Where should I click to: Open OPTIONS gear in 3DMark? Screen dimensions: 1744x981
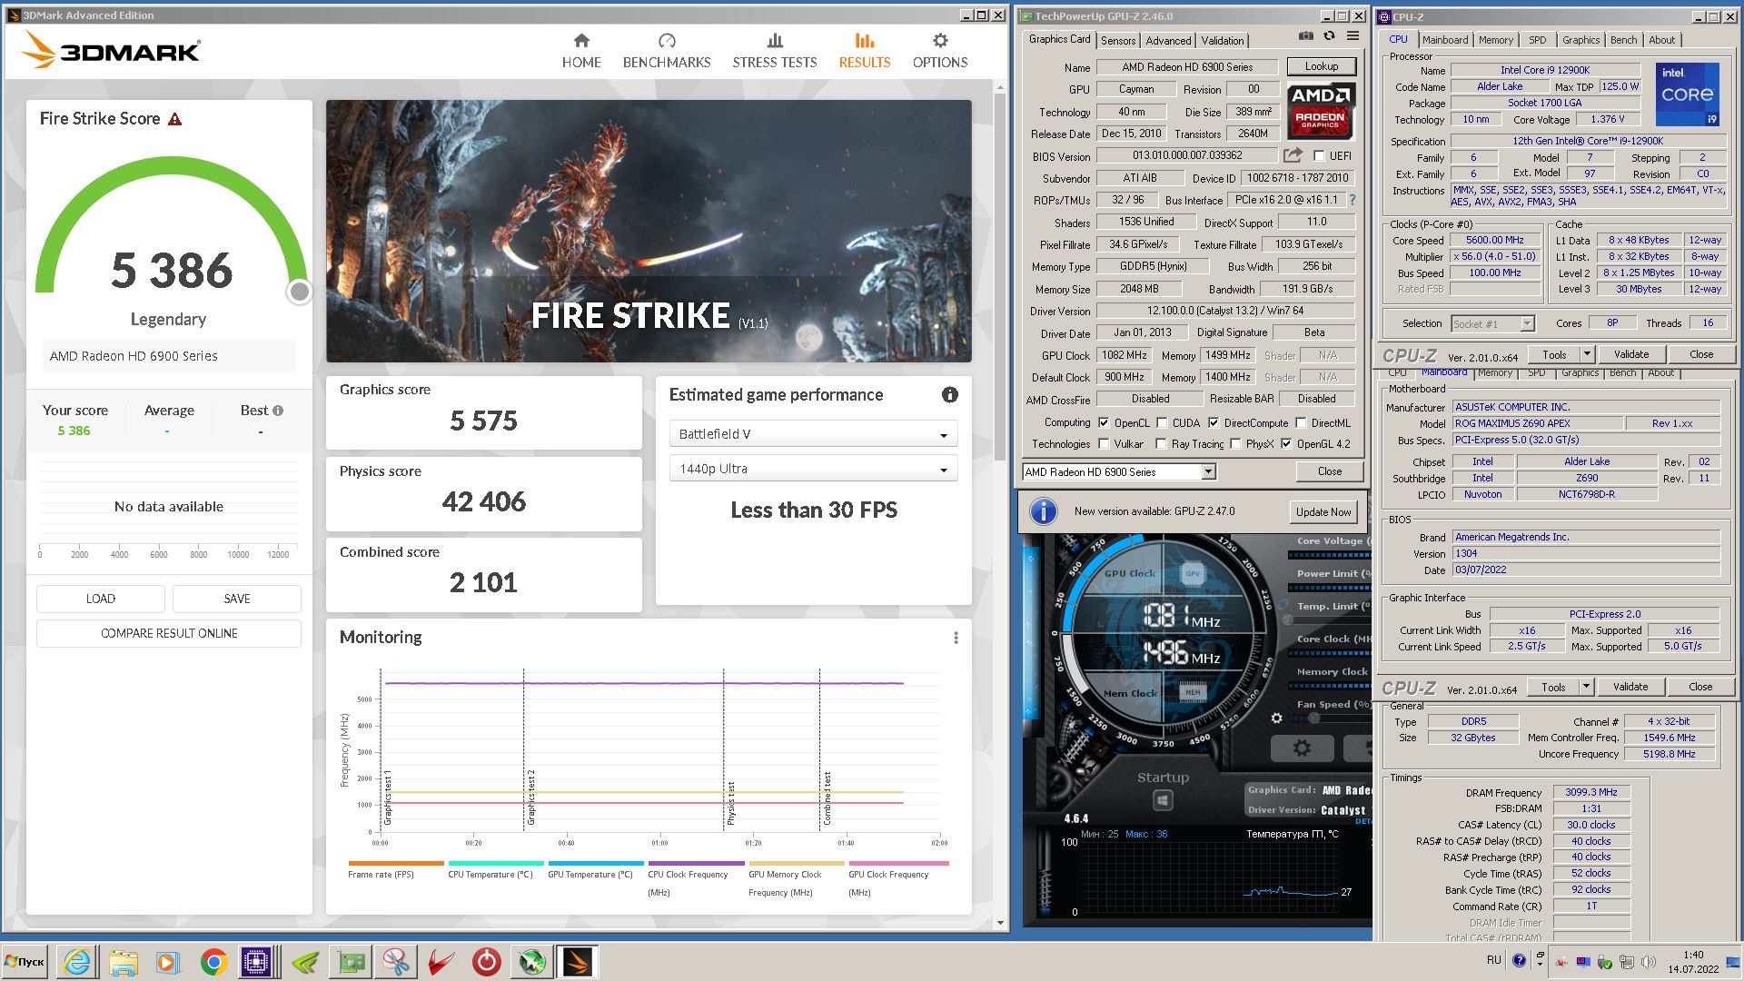[x=940, y=51]
